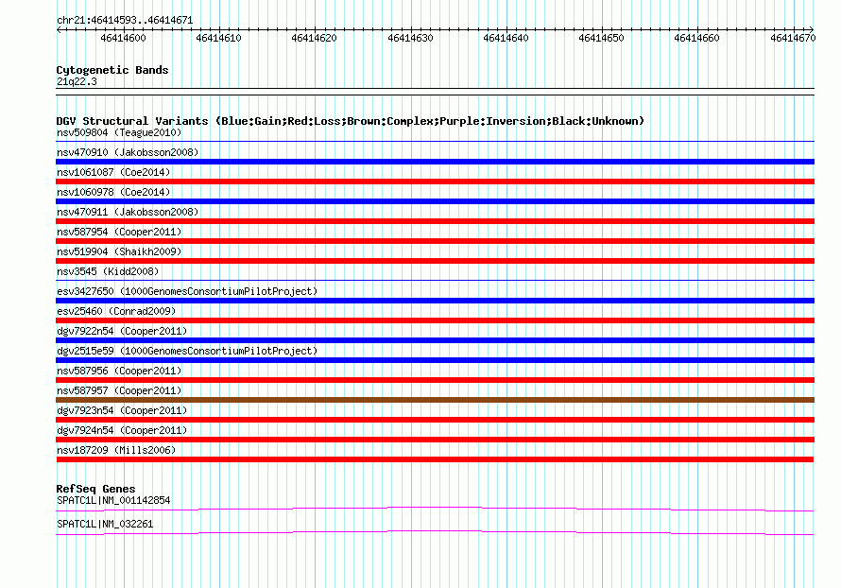Click ruler position 46414630
The width and height of the screenshot is (841, 588).
coord(410,38)
